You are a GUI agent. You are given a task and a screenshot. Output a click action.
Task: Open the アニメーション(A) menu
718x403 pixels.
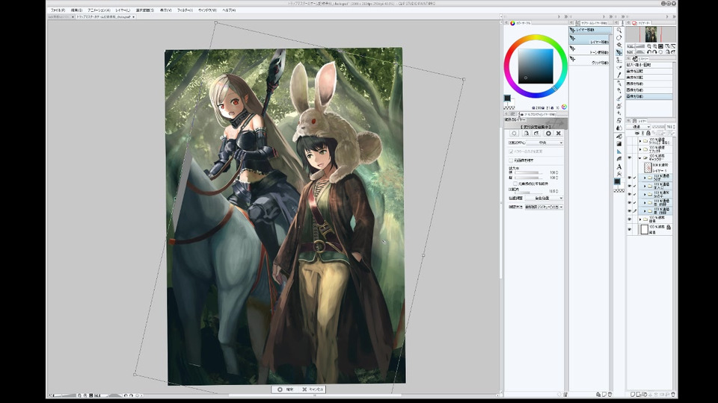(99, 10)
